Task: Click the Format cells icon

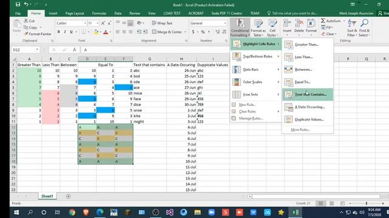Action: pyautogui.click(x=311, y=24)
